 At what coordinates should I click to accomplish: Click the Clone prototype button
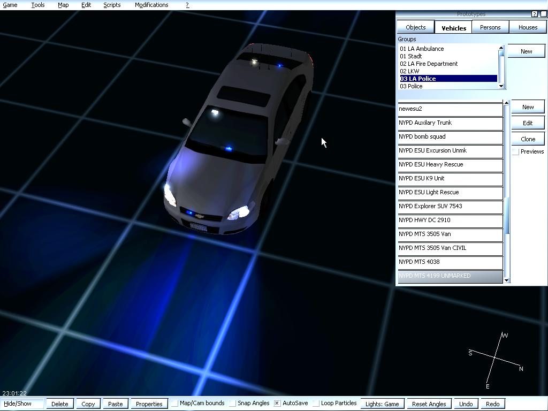tap(528, 139)
